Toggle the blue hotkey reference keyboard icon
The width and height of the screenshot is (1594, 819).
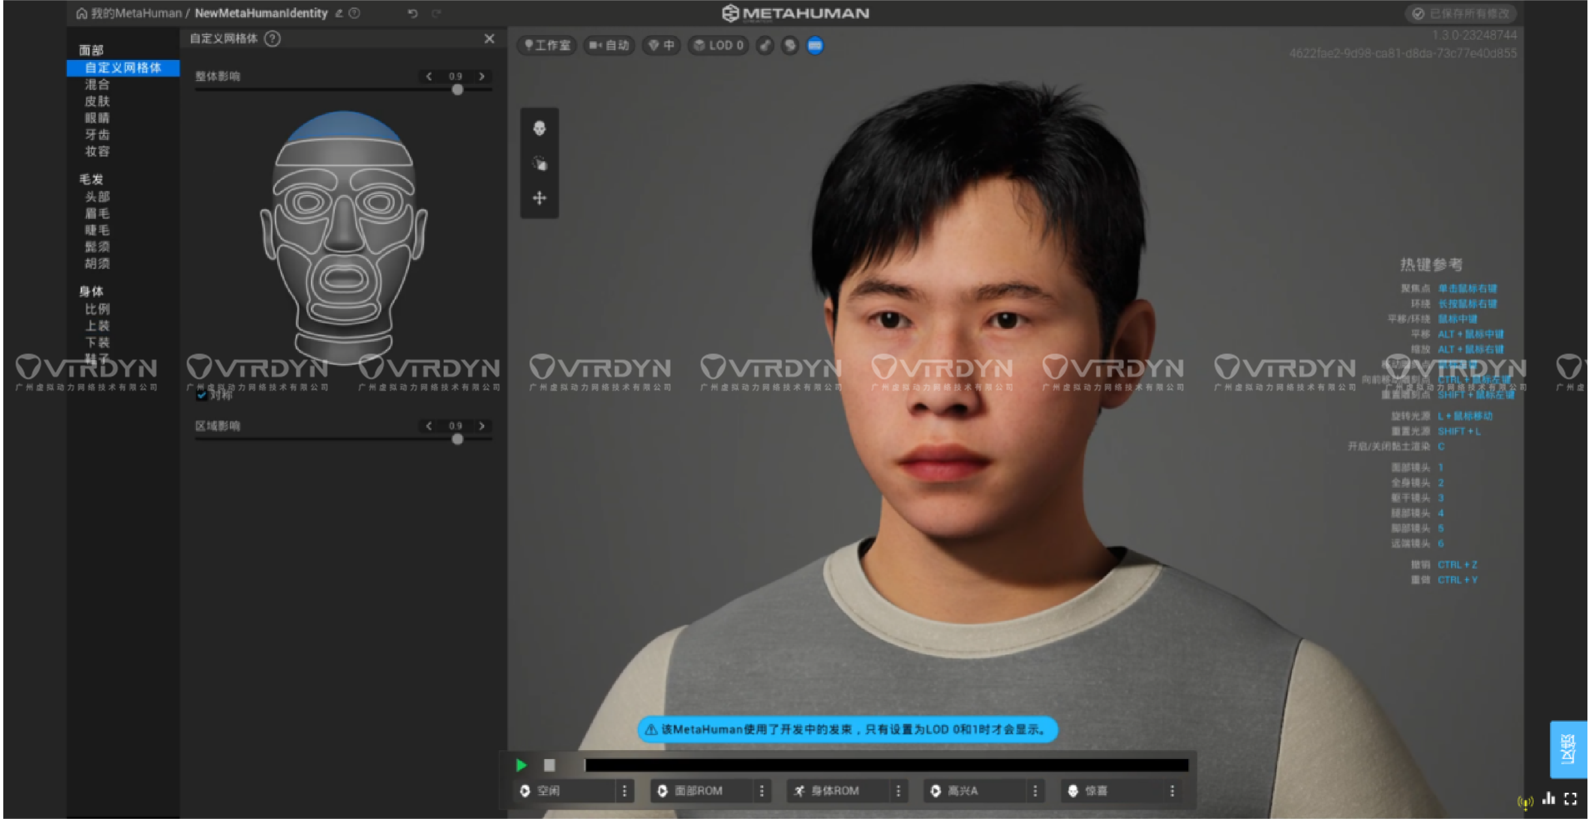pyautogui.click(x=815, y=45)
